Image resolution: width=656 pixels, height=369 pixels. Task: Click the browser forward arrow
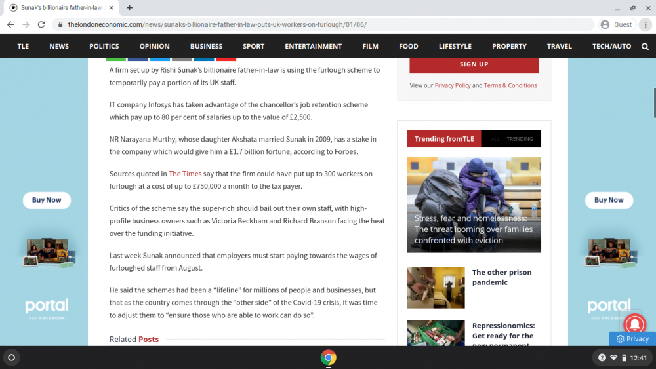pyautogui.click(x=26, y=25)
